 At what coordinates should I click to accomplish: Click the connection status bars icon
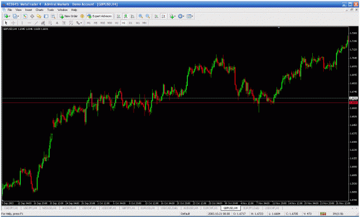tap(323, 214)
